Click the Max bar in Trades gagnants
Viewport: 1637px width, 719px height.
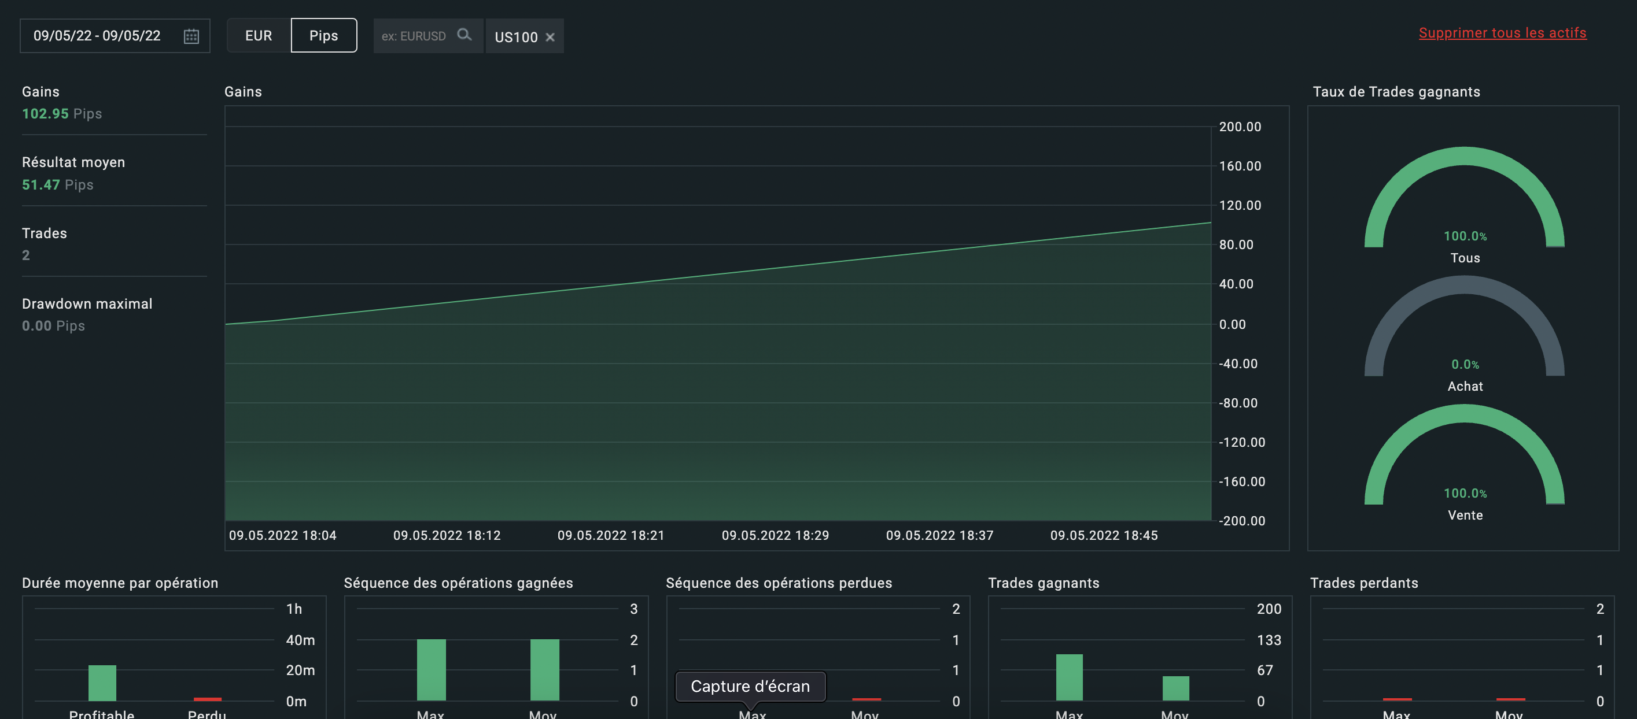click(1069, 678)
